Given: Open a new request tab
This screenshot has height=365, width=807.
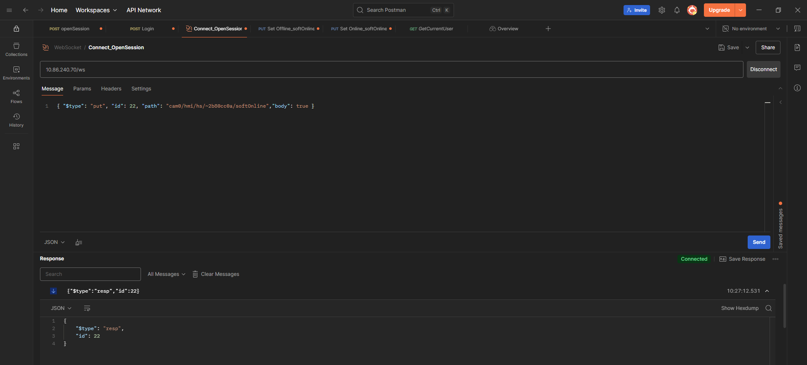Looking at the screenshot, I should (548, 29).
